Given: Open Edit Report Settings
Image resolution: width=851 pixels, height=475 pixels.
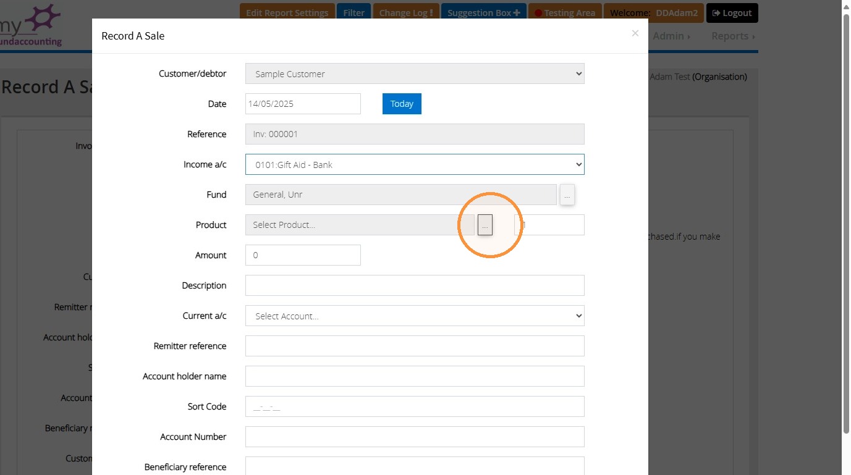Looking at the screenshot, I should pyautogui.click(x=287, y=12).
